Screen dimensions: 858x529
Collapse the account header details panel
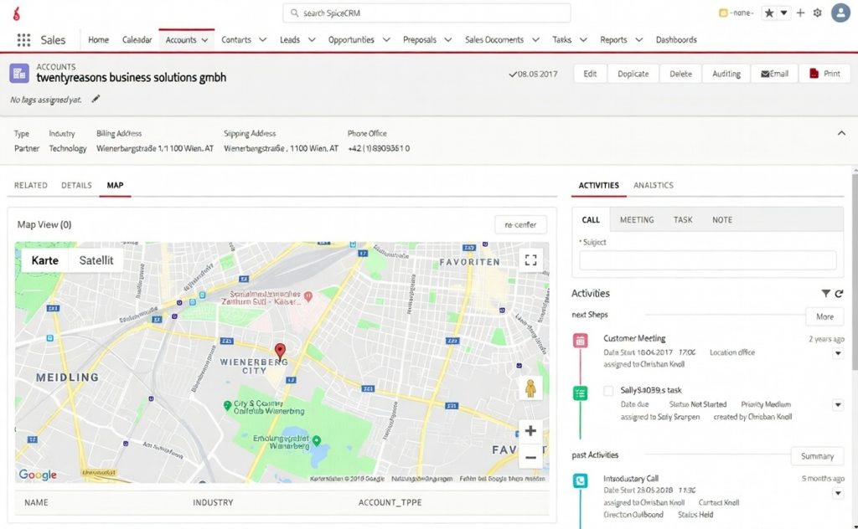point(841,133)
